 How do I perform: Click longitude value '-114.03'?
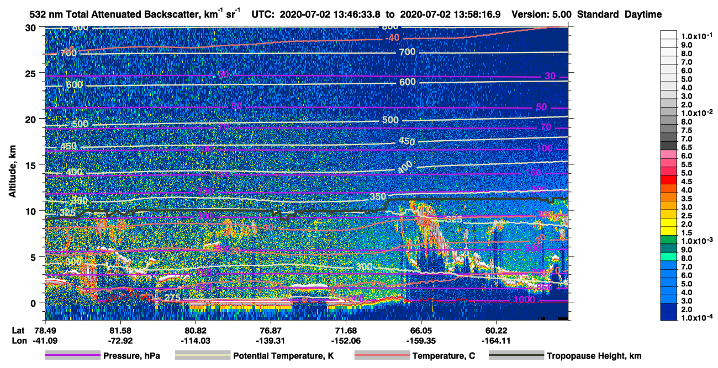click(196, 340)
